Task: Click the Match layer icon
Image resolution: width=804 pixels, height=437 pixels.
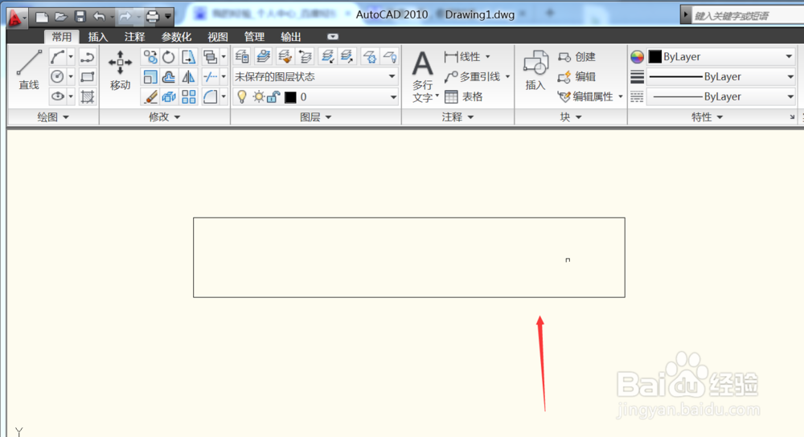Action: [285, 56]
